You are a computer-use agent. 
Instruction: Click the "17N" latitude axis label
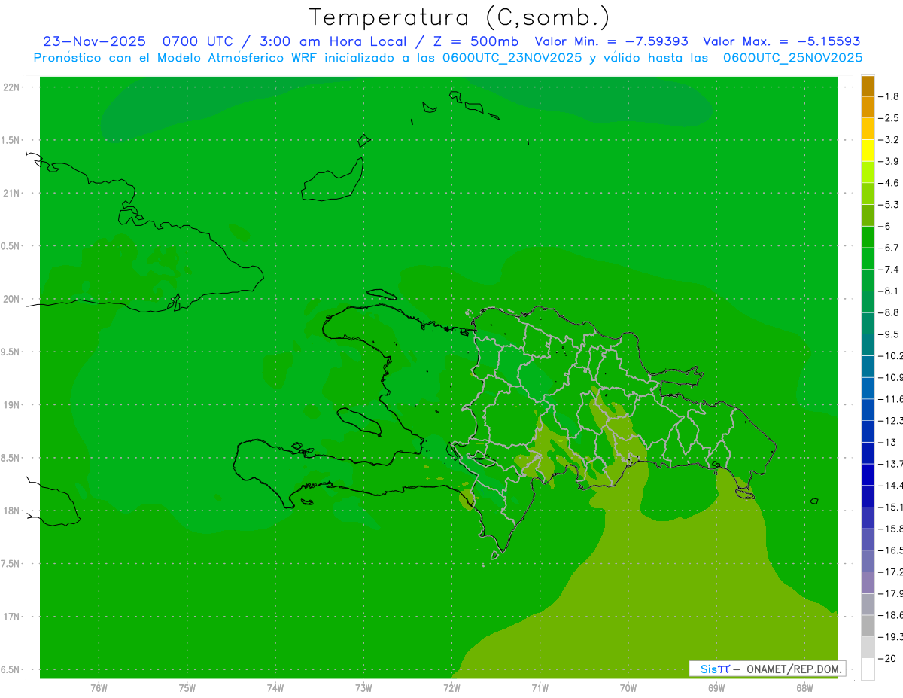[x=12, y=617]
